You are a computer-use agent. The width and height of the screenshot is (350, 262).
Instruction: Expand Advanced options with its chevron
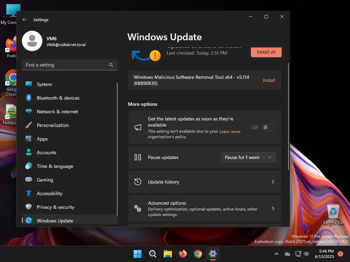click(x=273, y=208)
